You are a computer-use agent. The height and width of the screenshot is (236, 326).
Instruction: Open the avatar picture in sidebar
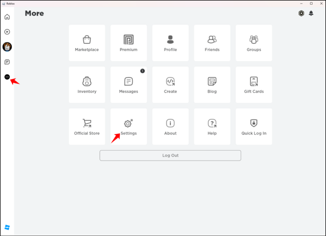pos(7,47)
